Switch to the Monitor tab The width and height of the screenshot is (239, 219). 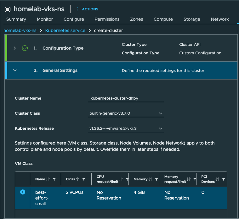pyautogui.click(x=45, y=19)
